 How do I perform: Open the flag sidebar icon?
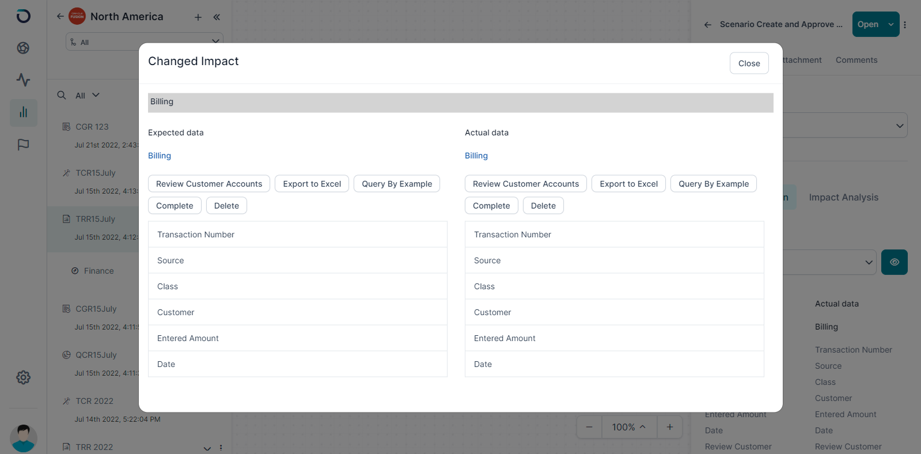click(x=23, y=145)
